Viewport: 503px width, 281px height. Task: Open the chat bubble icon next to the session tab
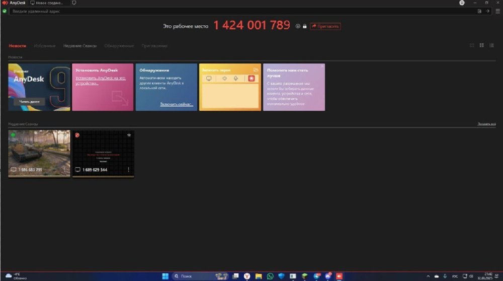click(x=74, y=3)
